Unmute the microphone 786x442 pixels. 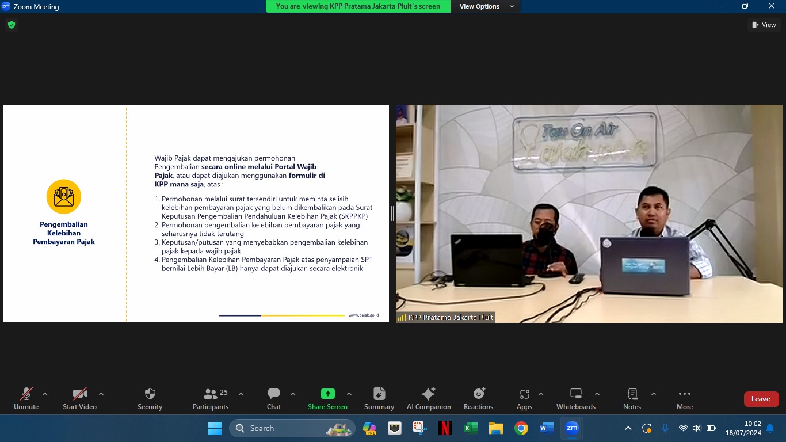point(26,399)
